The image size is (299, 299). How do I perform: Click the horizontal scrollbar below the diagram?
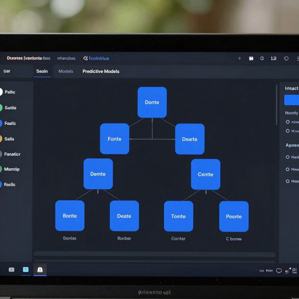[x=155, y=254]
